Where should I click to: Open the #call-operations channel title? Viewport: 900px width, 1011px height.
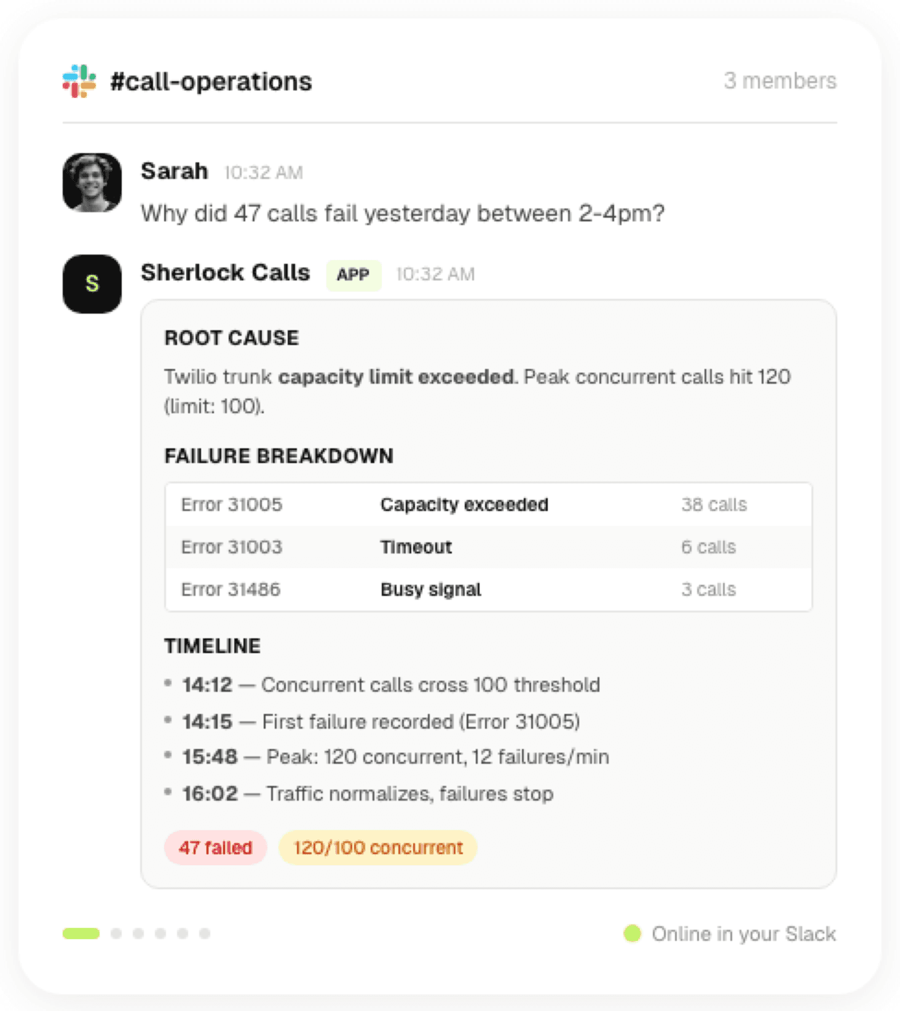[x=211, y=81]
